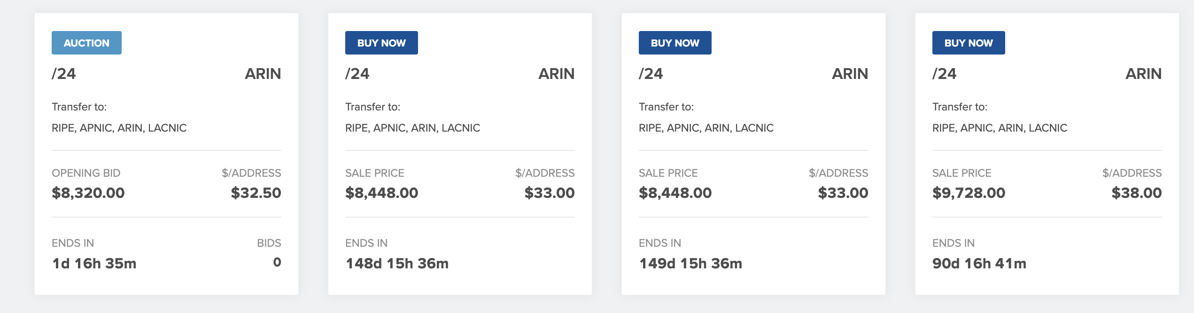
Task: Click the 148d 15h 36m countdown
Action: (x=397, y=263)
